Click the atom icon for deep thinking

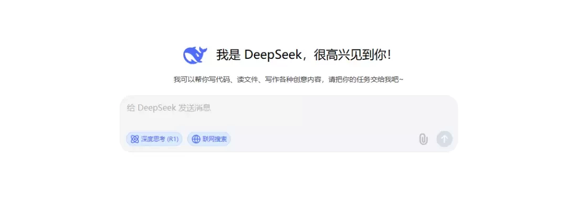[x=134, y=139]
